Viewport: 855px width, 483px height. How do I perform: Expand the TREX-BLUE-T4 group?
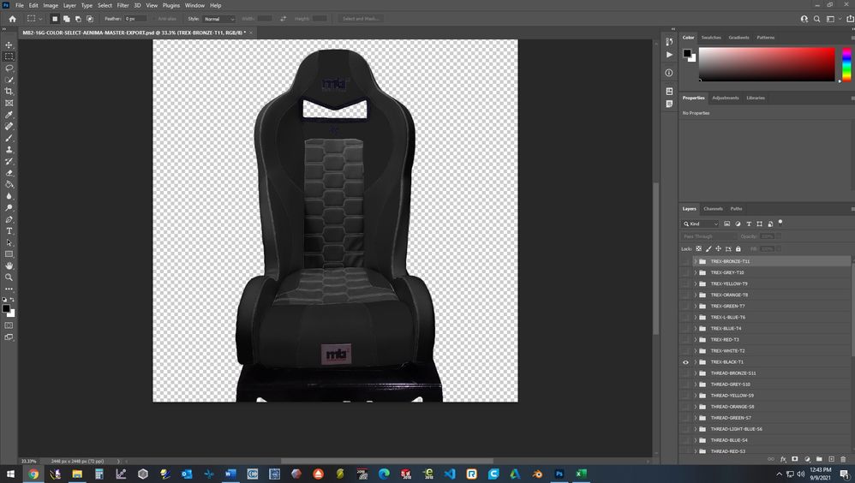pos(696,328)
